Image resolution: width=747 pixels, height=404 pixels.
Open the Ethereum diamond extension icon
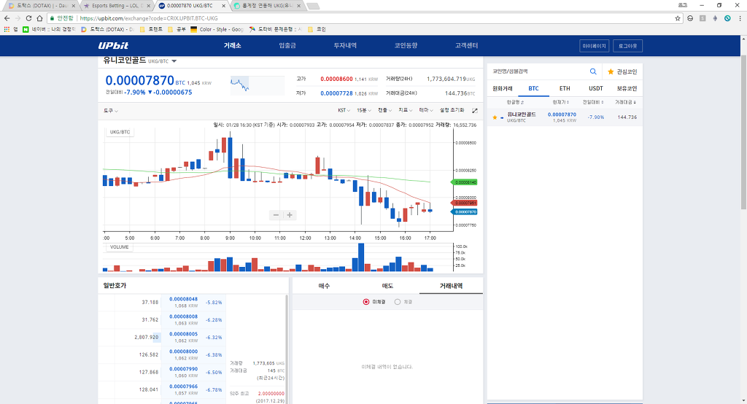point(715,18)
